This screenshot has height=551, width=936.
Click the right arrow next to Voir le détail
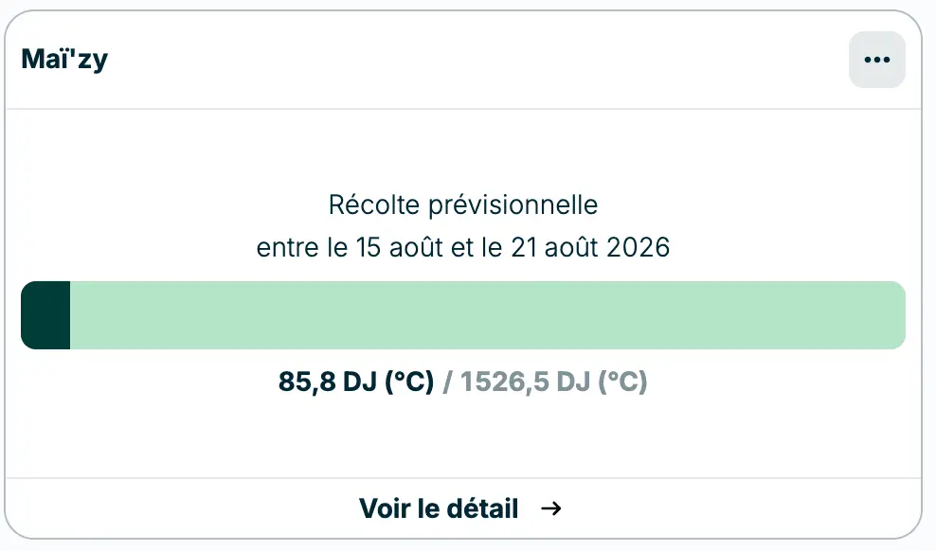tap(550, 508)
